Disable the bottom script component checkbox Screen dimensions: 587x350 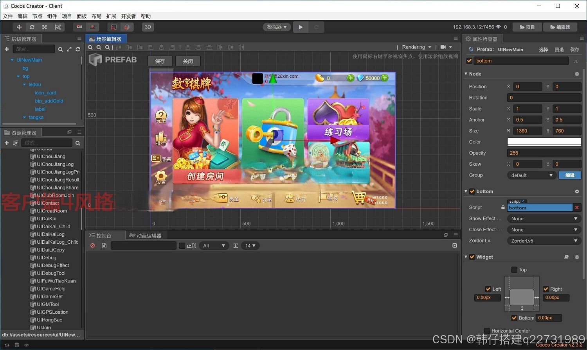pyautogui.click(x=472, y=191)
